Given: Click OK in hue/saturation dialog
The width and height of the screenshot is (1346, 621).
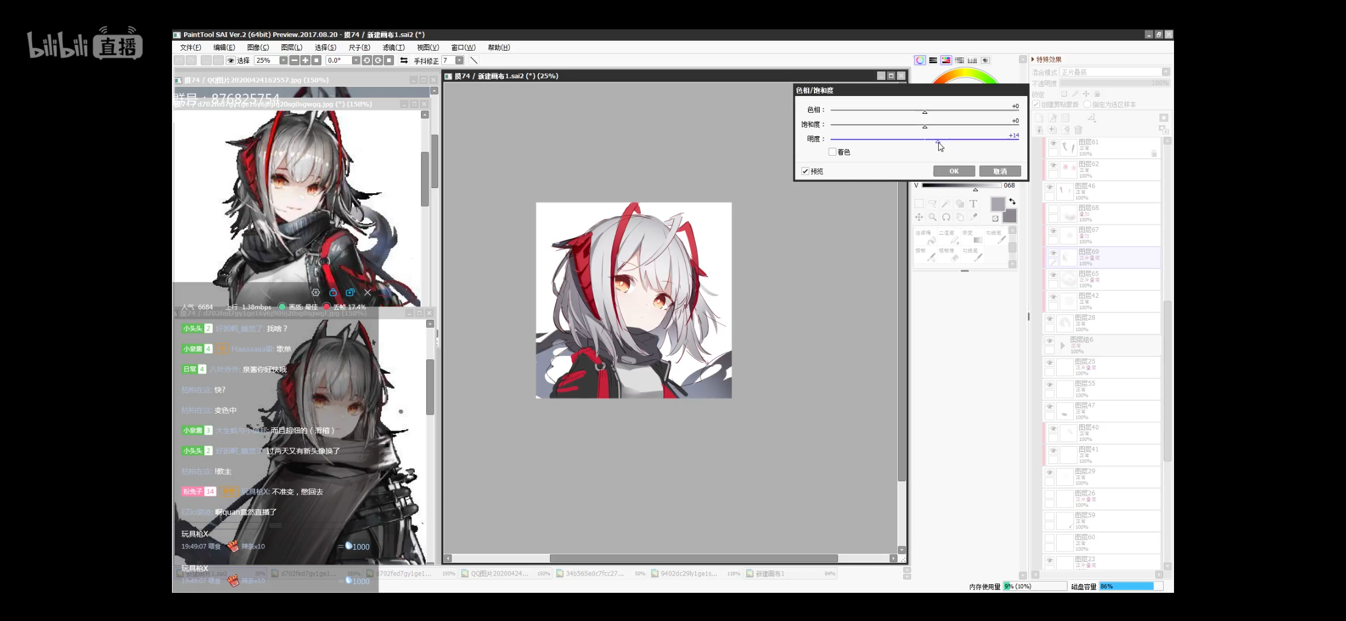Looking at the screenshot, I should pos(954,171).
